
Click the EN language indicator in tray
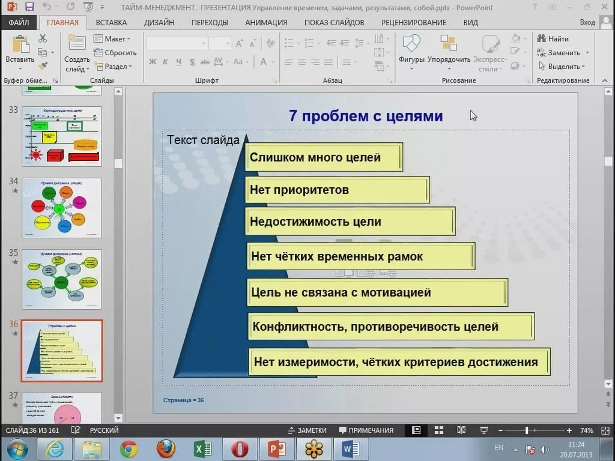pyautogui.click(x=498, y=447)
